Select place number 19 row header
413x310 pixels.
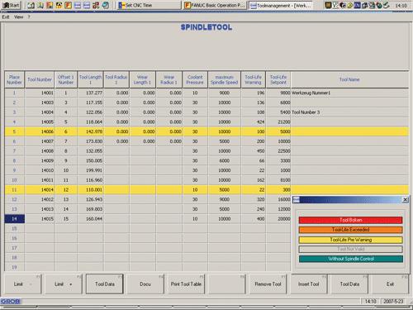(14, 267)
